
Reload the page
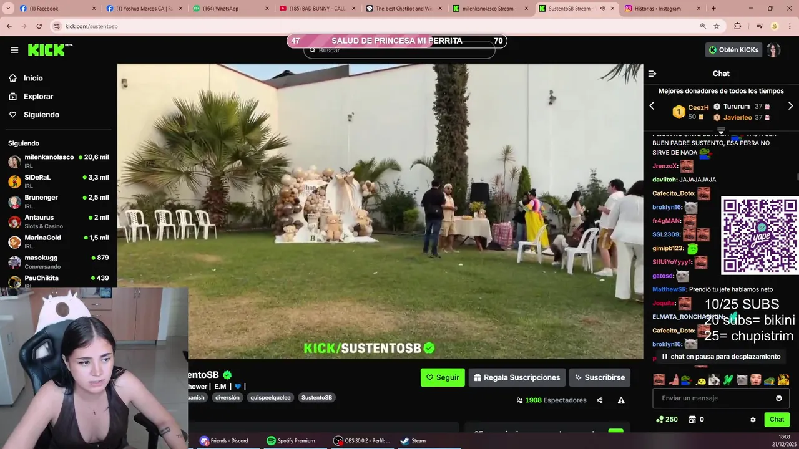[x=39, y=26]
